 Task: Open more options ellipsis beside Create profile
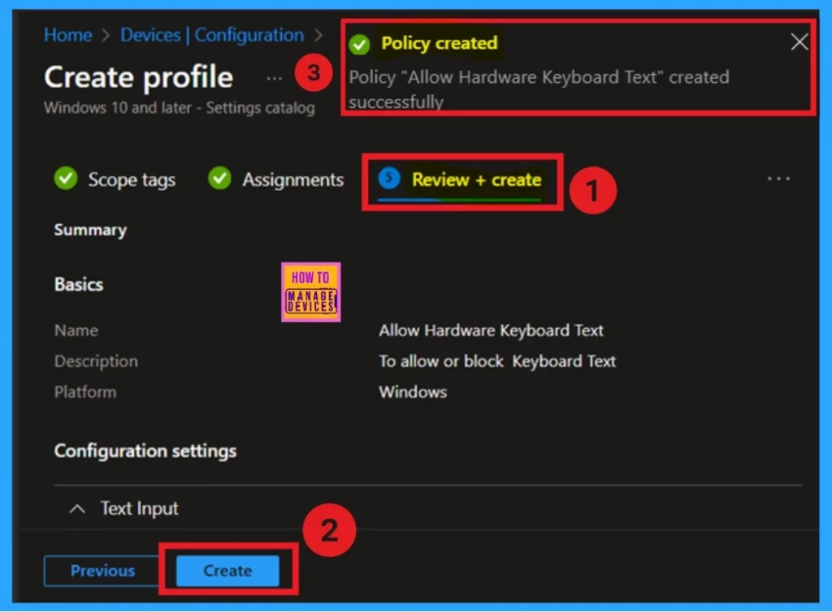click(x=275, y=79)
